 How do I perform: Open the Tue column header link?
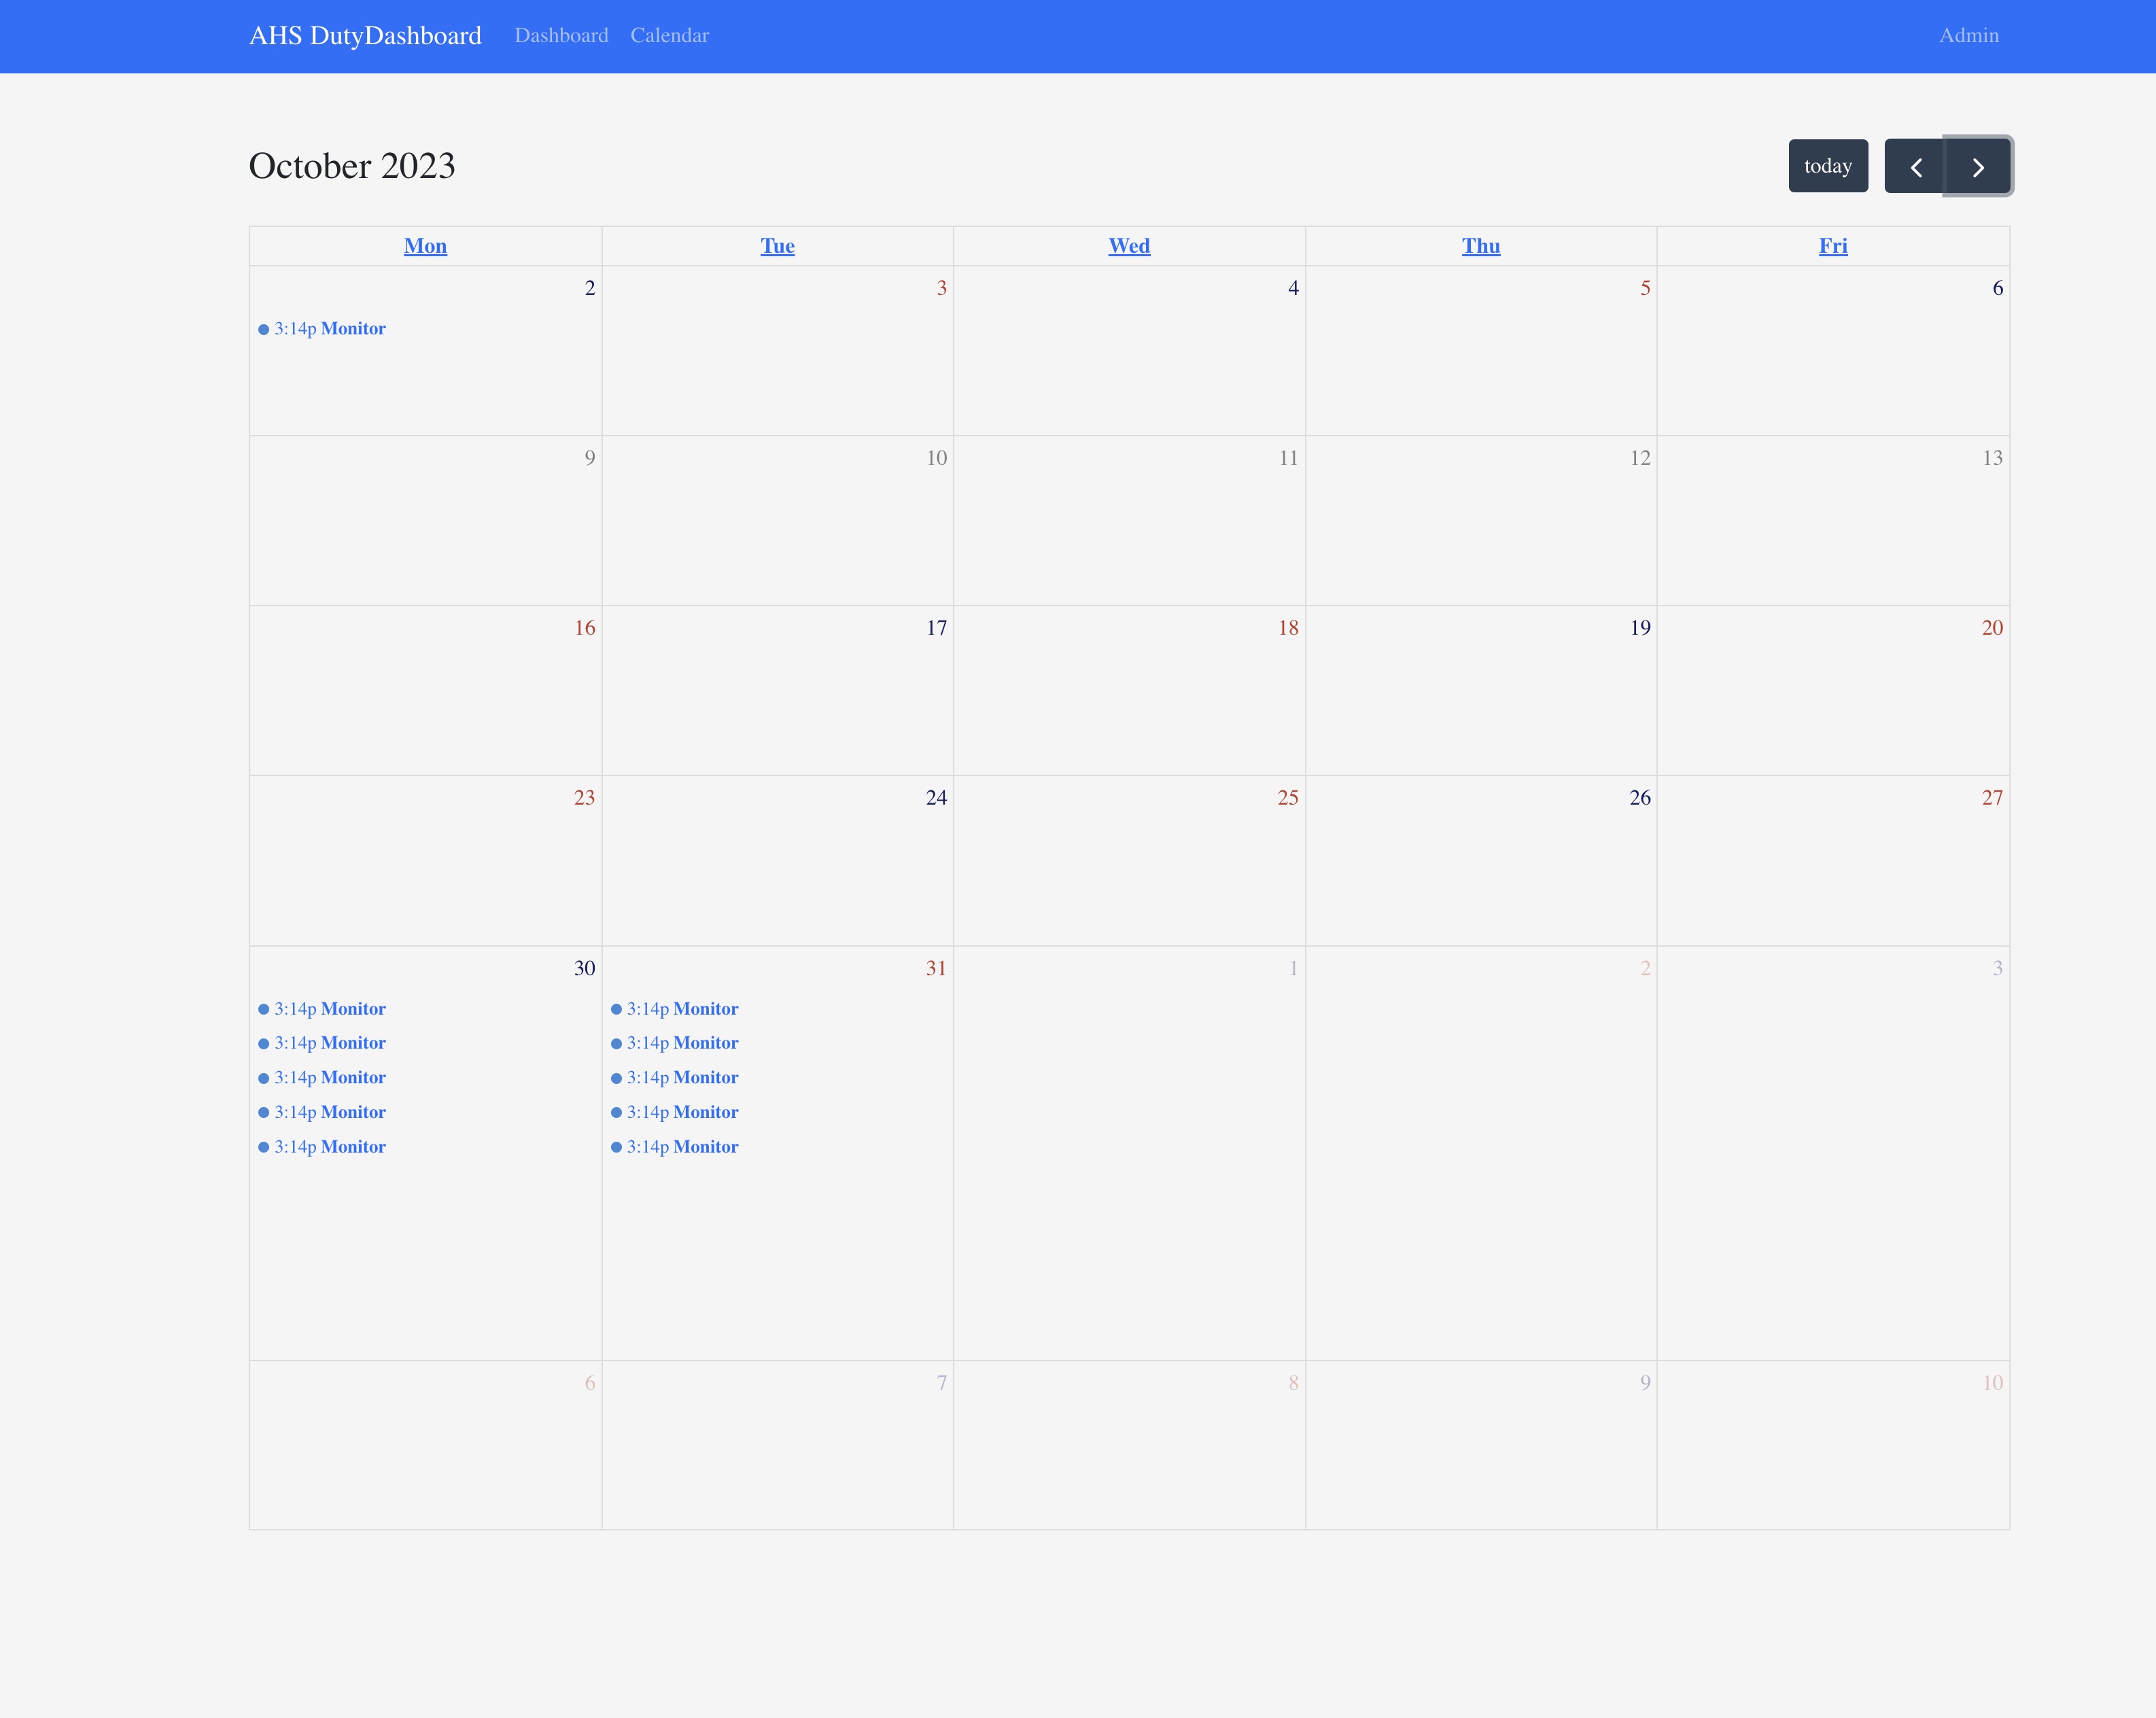tap(777, 246)
